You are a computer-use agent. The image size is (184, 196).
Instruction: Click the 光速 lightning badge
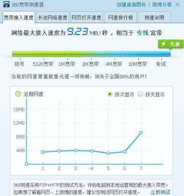point(171,44)
